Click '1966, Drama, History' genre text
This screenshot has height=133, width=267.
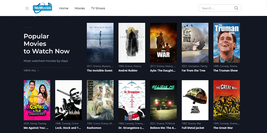[x=130, y=66]
